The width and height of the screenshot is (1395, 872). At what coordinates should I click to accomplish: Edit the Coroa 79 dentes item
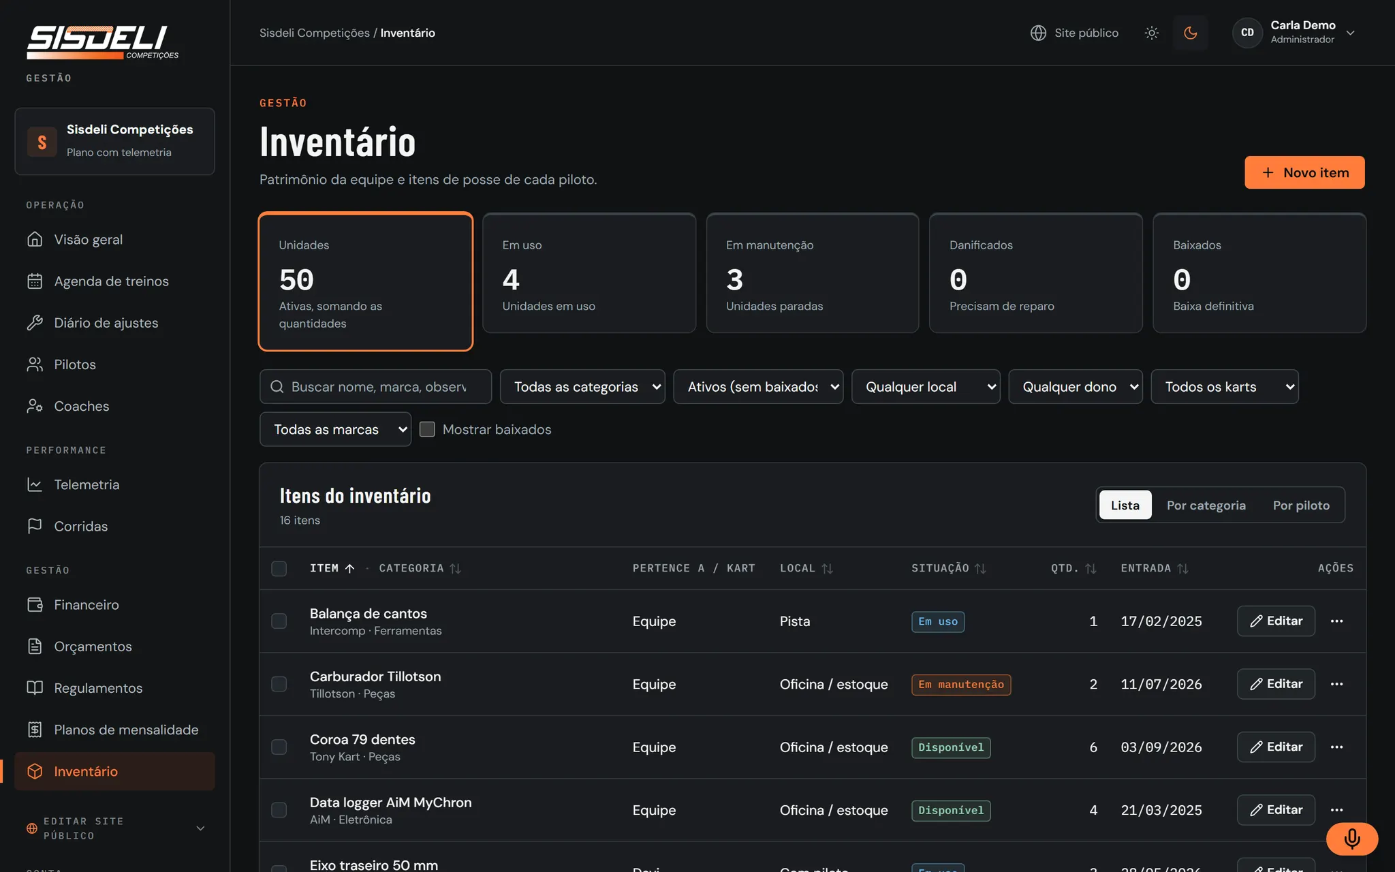point(1276,747)
